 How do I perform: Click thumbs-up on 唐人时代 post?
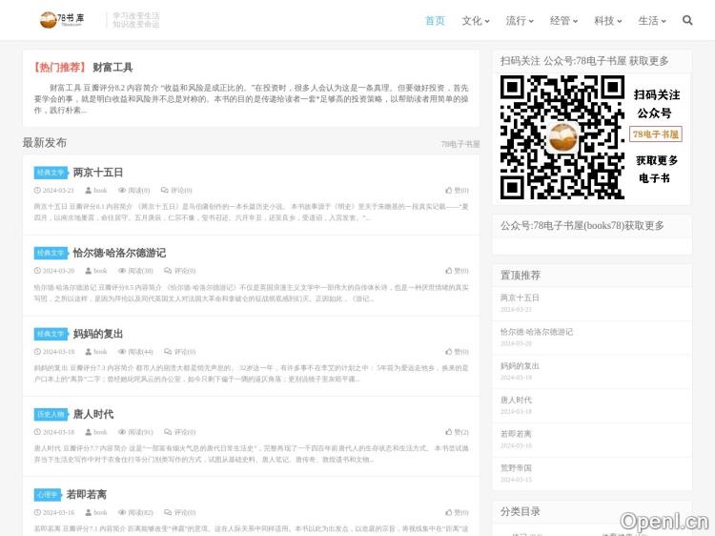pos(450,432)
